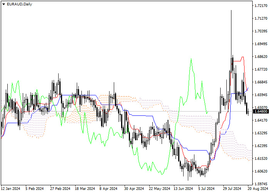Click the 5 Jul 2024 date label

coord(206,189)
